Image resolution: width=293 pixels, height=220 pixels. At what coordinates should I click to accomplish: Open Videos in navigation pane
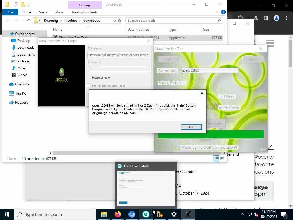tap(22, 75)
